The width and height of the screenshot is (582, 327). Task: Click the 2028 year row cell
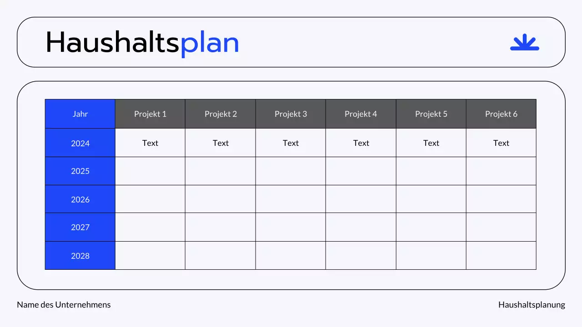(80, 256)
